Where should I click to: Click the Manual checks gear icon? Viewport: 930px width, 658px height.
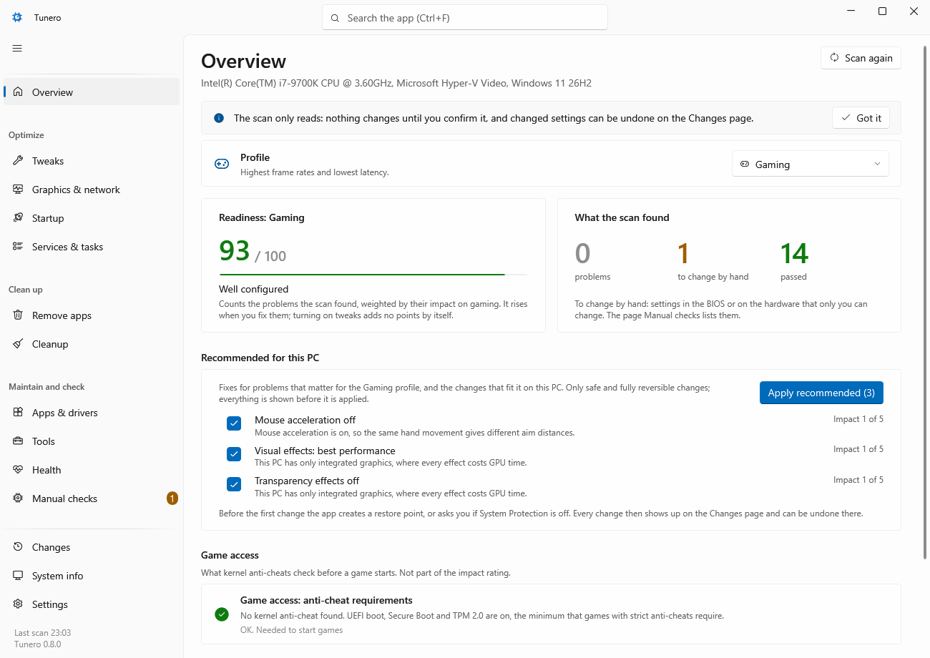(x=18, y=499)
